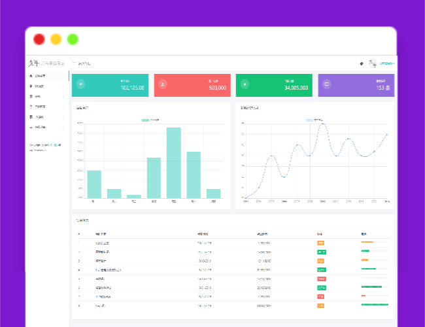Click the progress bar in the last table row
This screenshot has height=327, width=425.
pyautogui.click(x=375, y=305)
